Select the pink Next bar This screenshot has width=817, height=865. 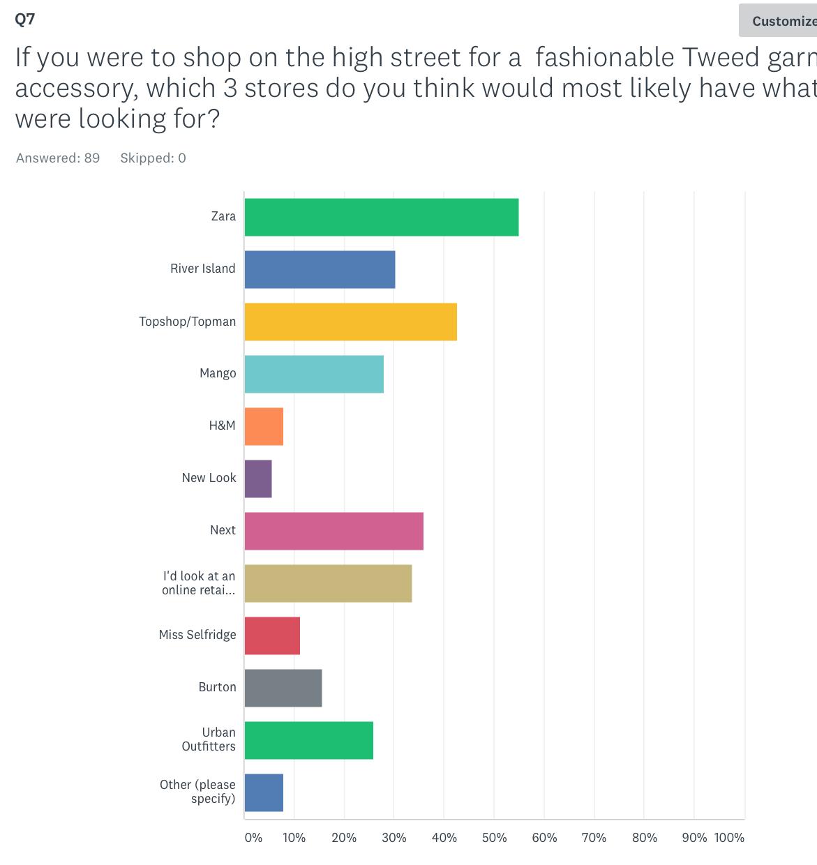[334, 531]
